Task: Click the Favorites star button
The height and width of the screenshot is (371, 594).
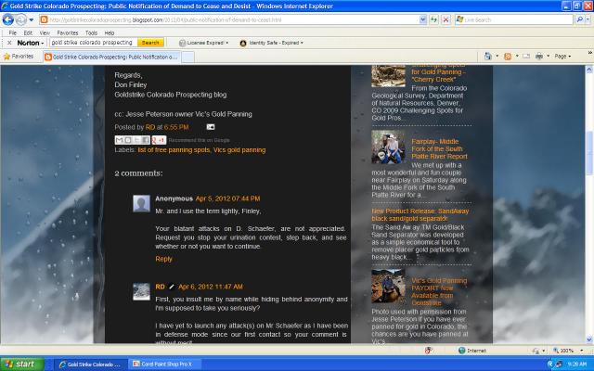Action: (19, 57)
